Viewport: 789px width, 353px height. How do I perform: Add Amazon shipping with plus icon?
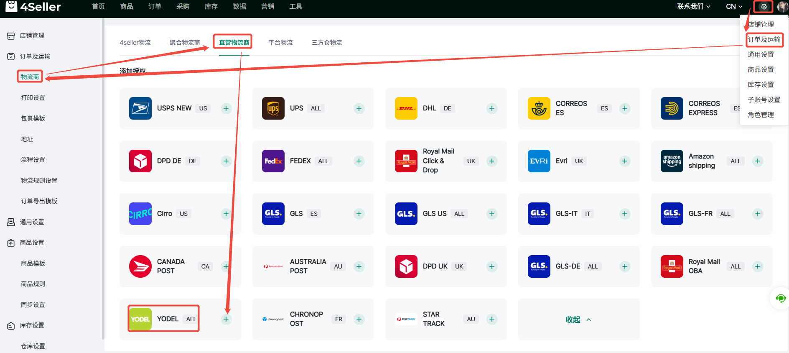pyautogui.click(x=758, y=161)
